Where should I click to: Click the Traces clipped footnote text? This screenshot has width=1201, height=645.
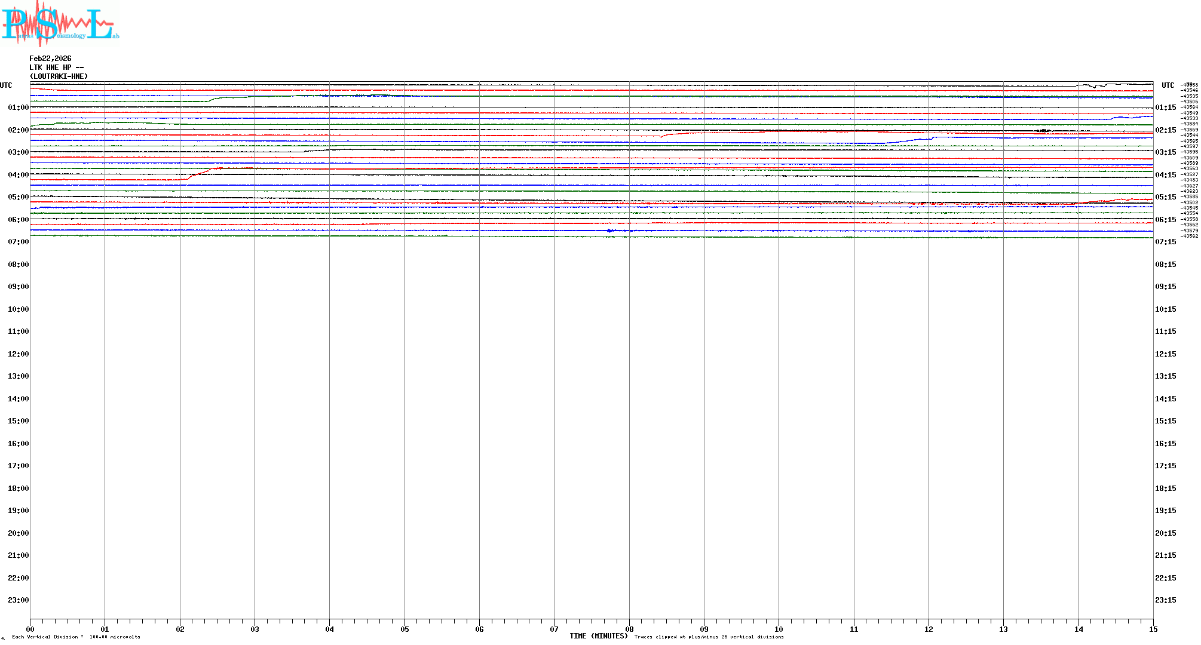pyautogui.click(x=709, y=637)
